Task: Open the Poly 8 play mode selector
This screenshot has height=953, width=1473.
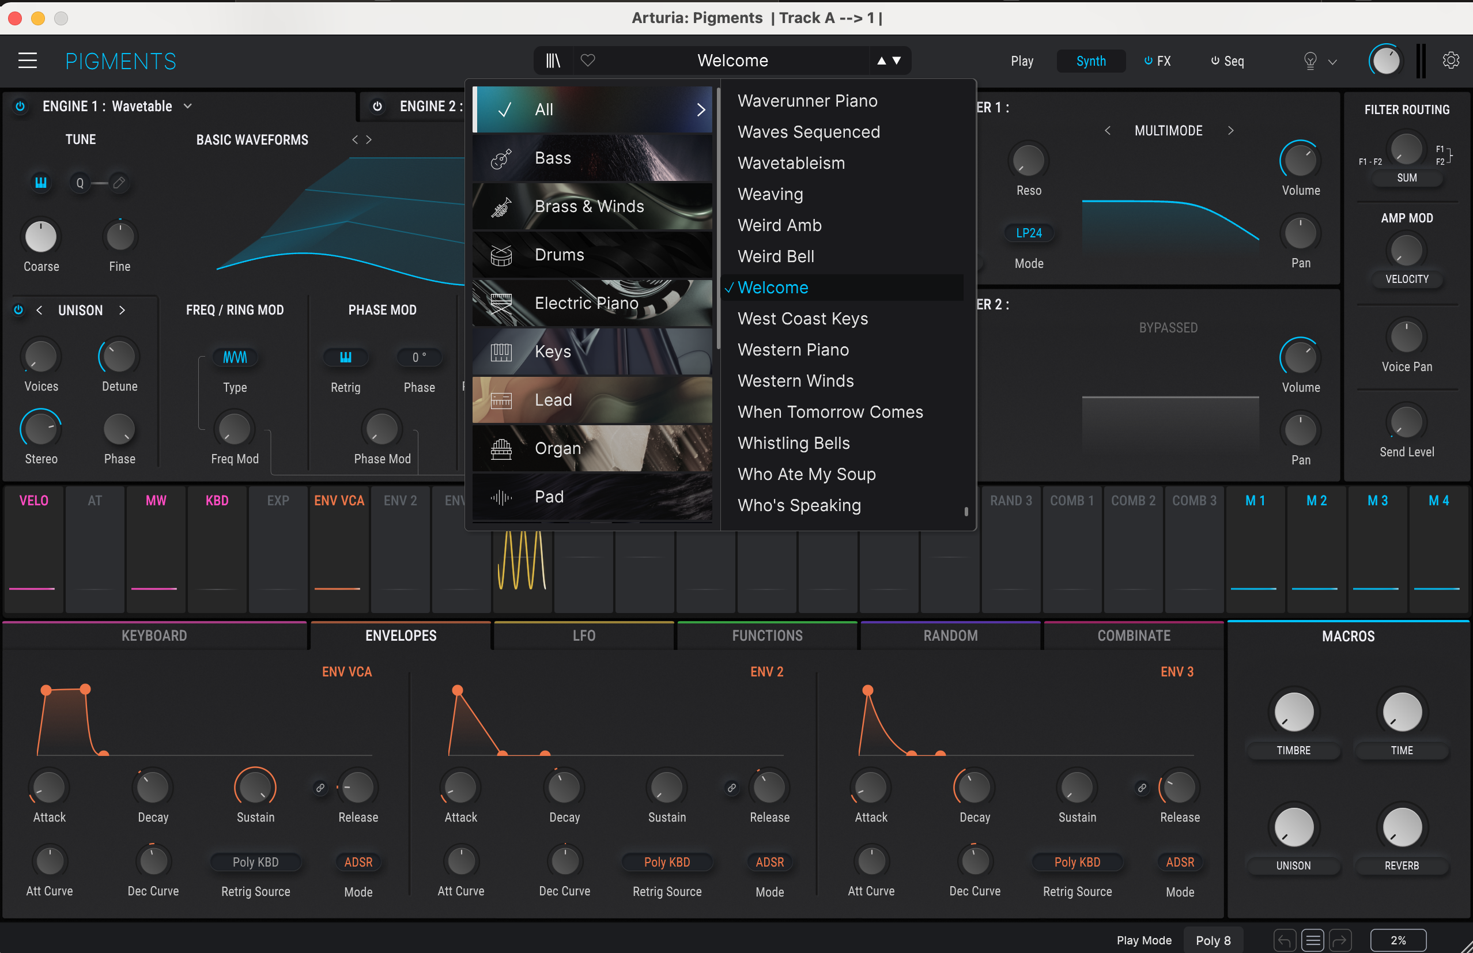Action: 1213,940
